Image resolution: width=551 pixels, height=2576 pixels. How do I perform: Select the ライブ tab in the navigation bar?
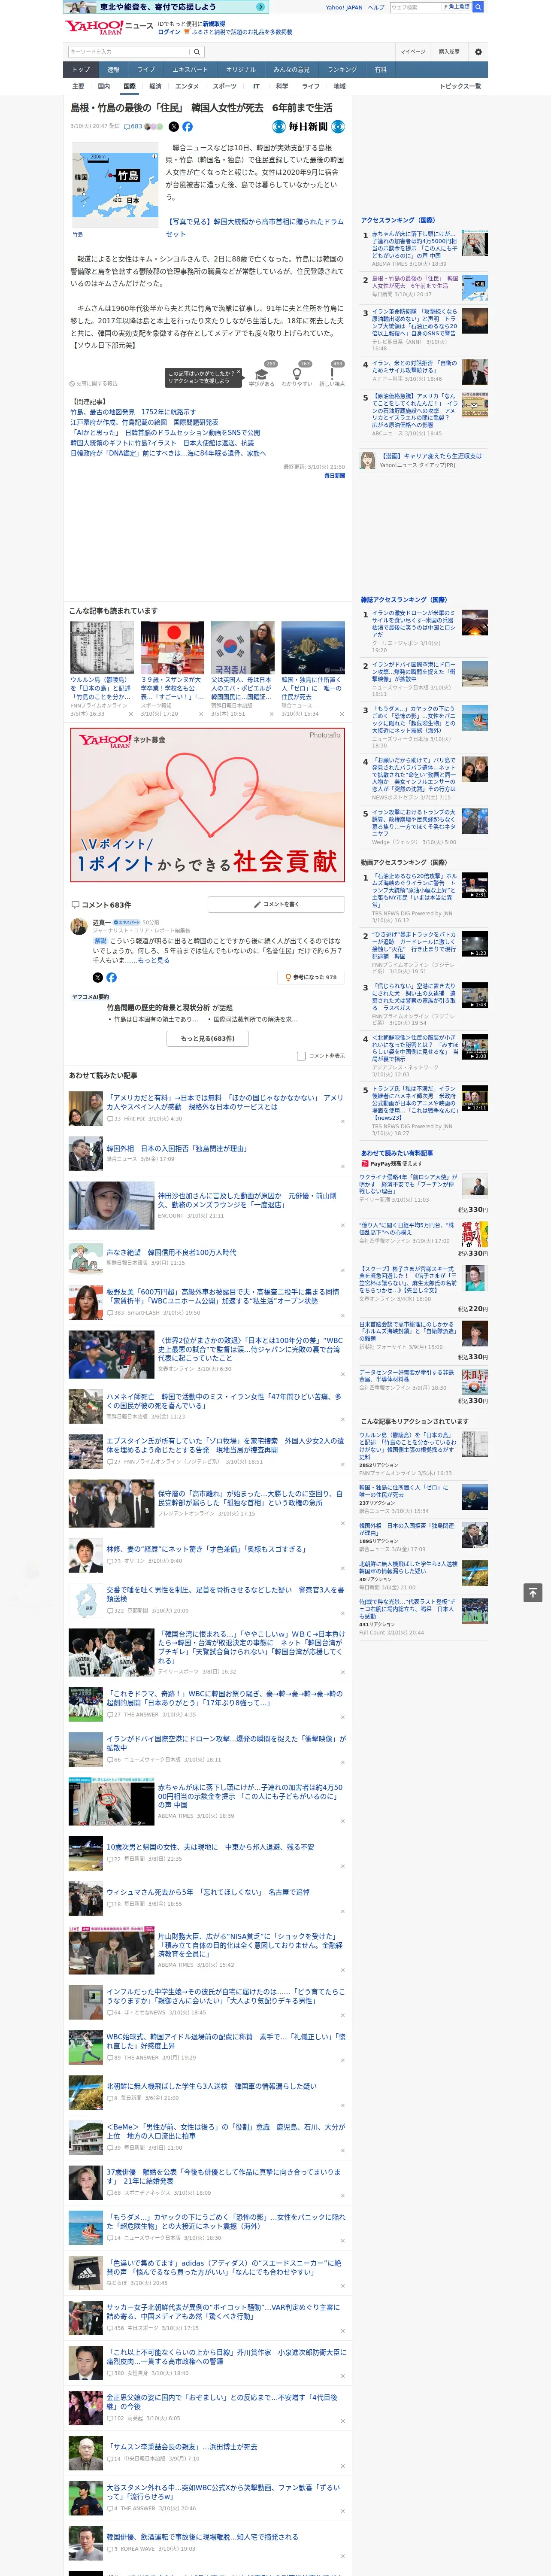coord(146,70)
